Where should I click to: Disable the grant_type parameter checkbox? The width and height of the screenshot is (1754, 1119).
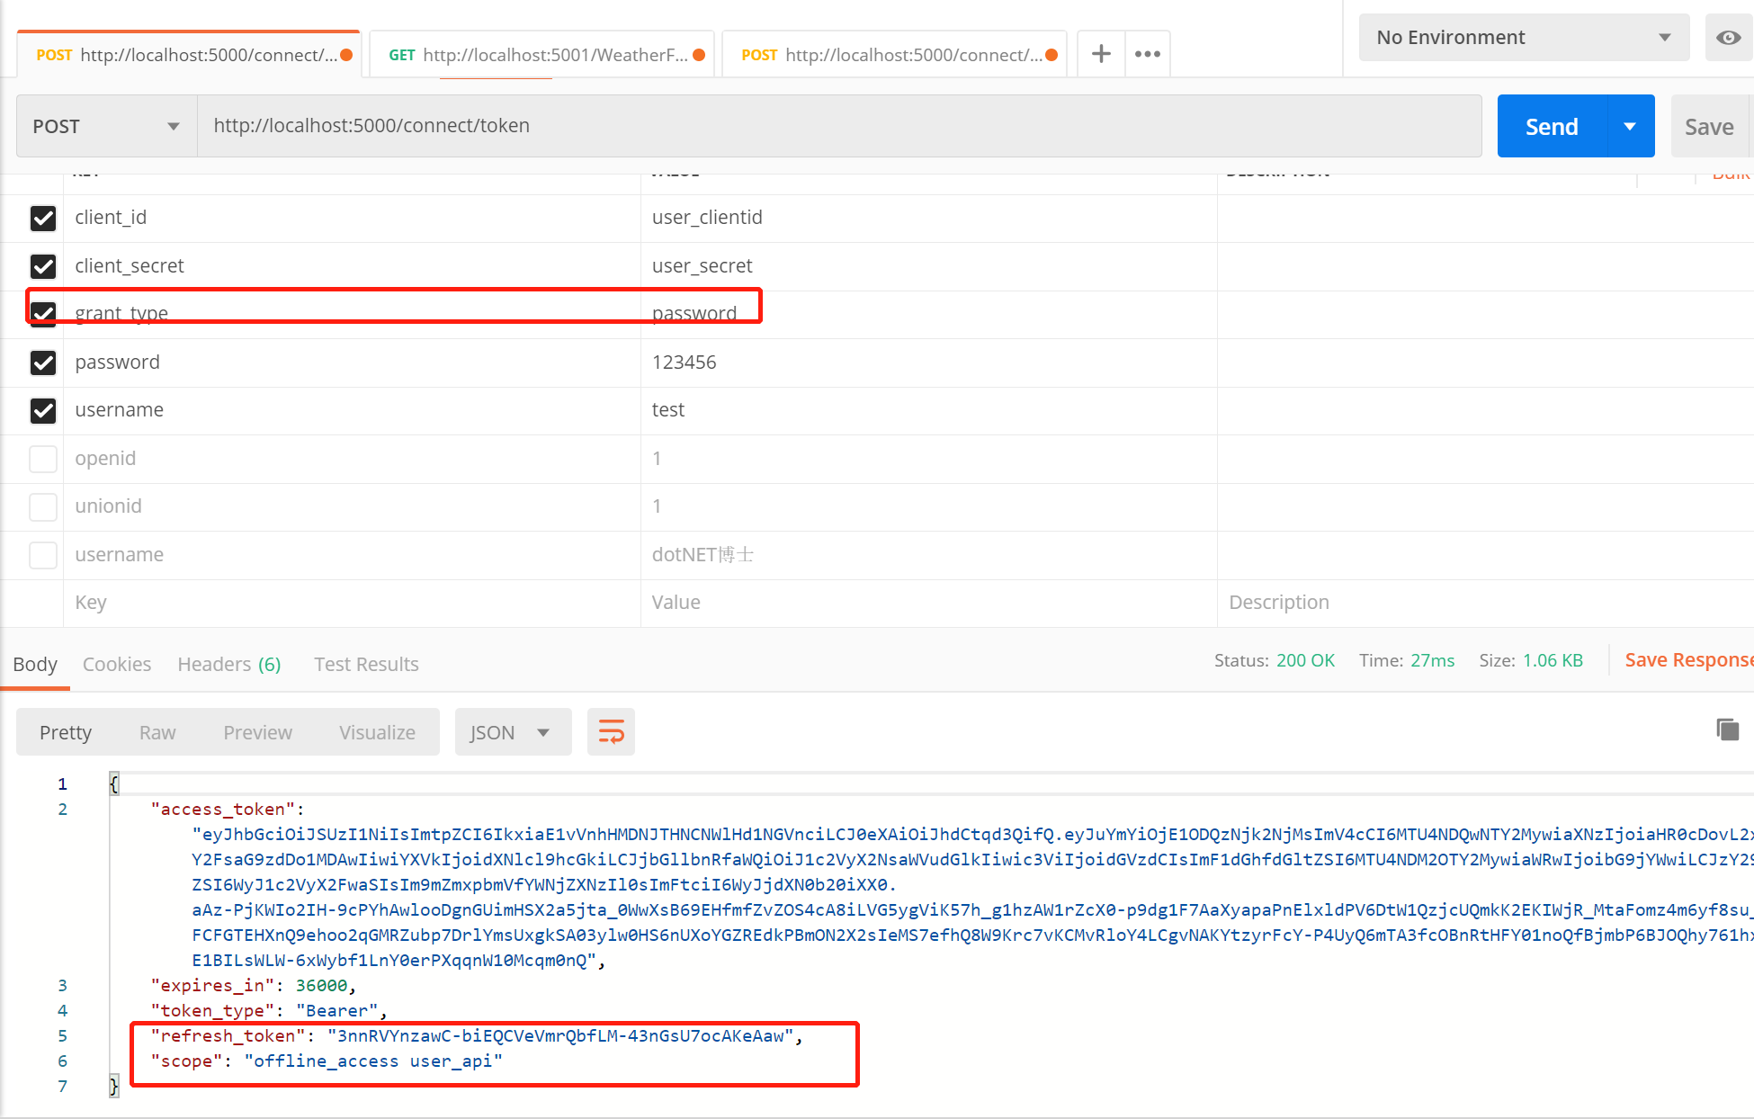(x=43, y=313)
